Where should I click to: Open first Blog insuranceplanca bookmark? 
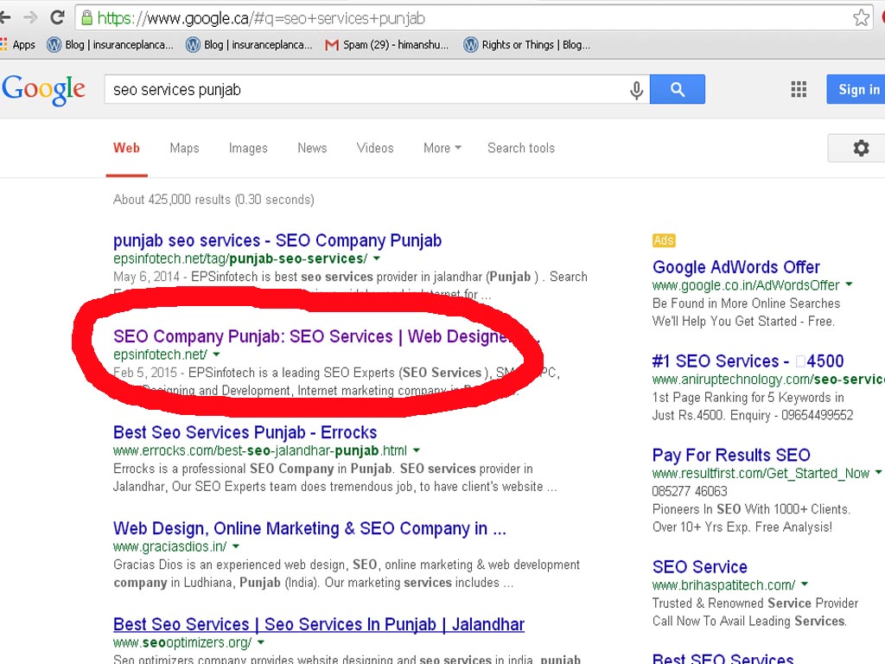[110, 45]
